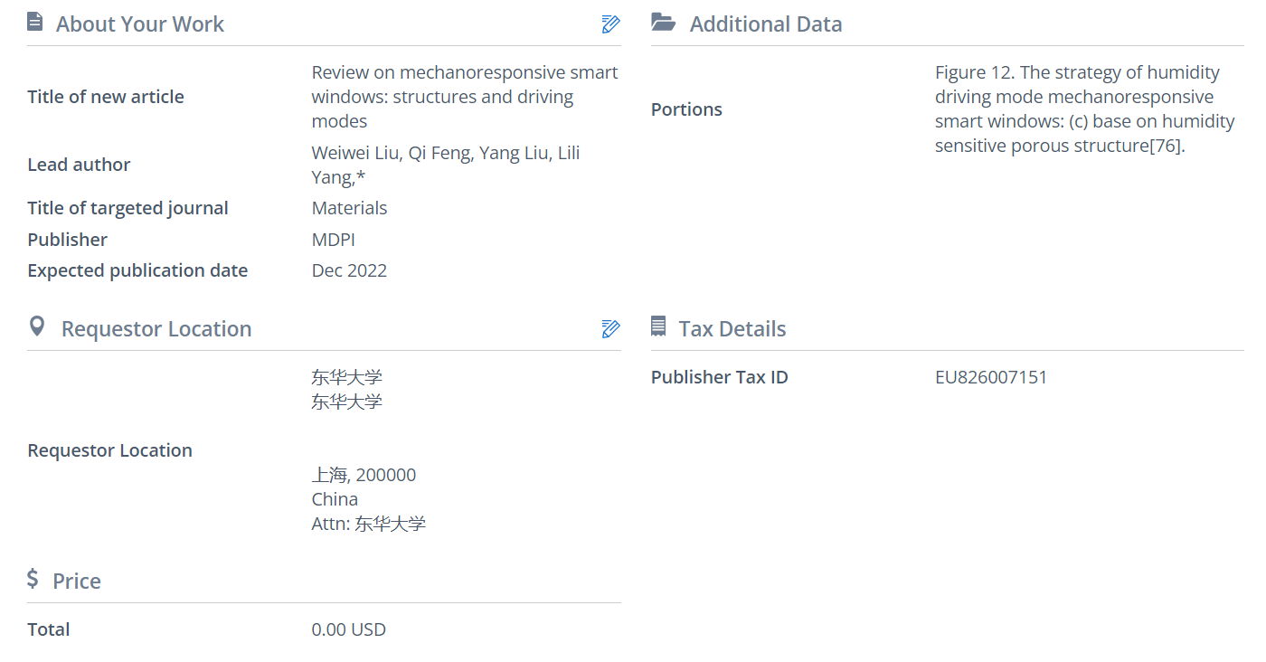Image resolution: width=1266 pixels, height=662 pixels.
Task: Click the lead author names text
Action: (x=445, y=165)
